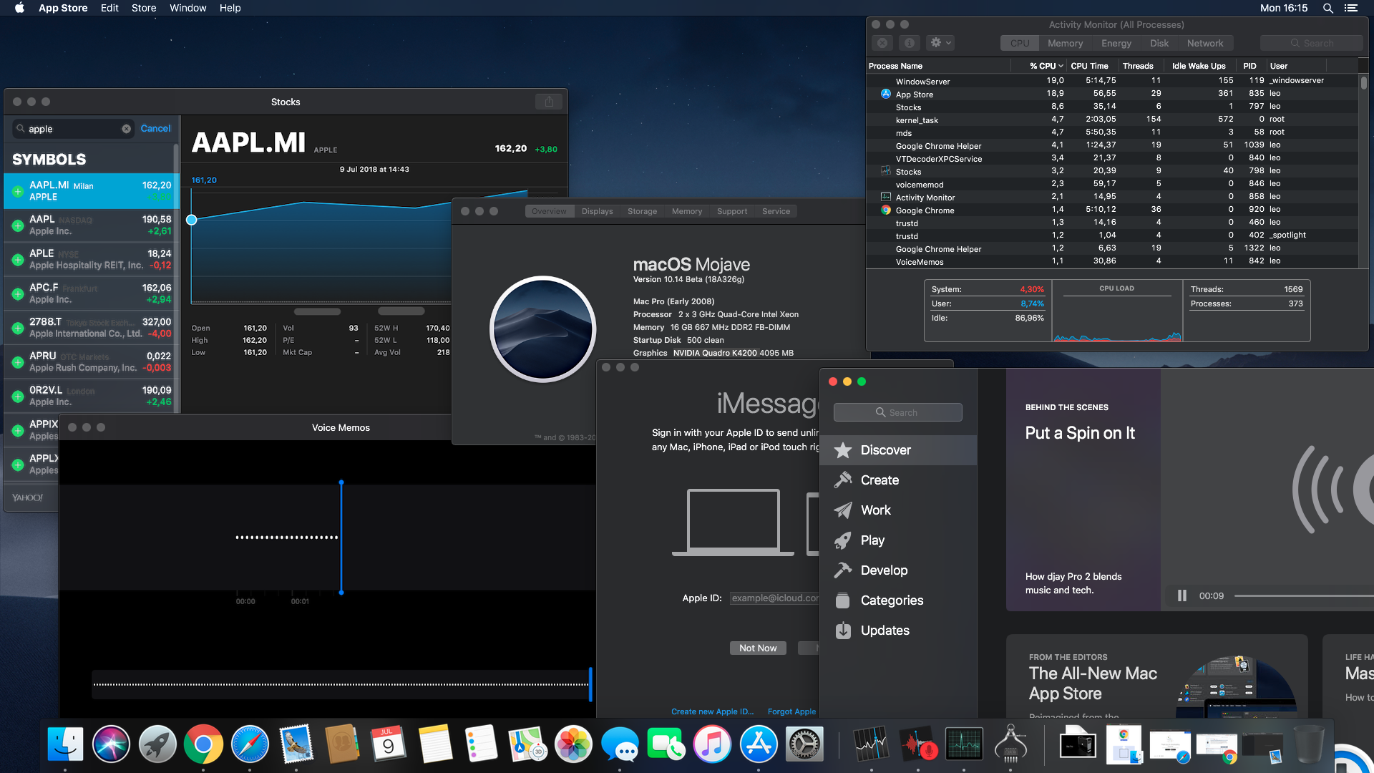Screen dimensions: 1374x773
Task: Click the App Store search field
Action: coord(897,412)
